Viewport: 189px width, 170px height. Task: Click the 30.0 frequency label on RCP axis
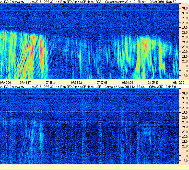pyautogui.click(x=185, y=13)
